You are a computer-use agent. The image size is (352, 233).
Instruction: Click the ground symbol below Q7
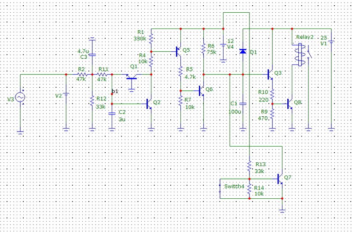282,211
